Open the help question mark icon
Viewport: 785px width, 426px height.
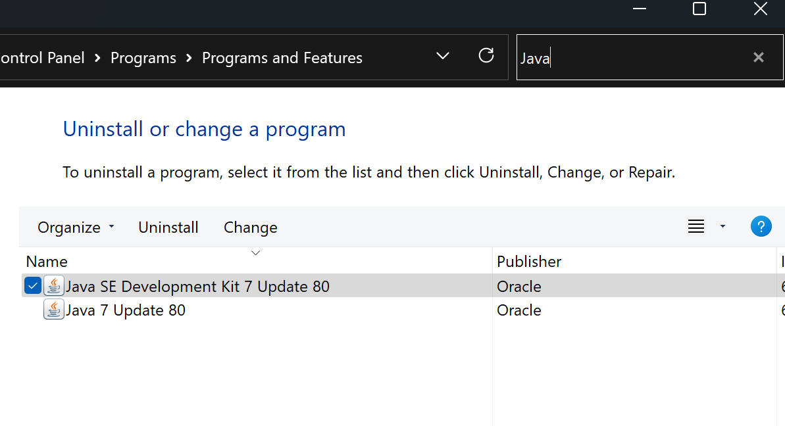(x=761, y=227)
